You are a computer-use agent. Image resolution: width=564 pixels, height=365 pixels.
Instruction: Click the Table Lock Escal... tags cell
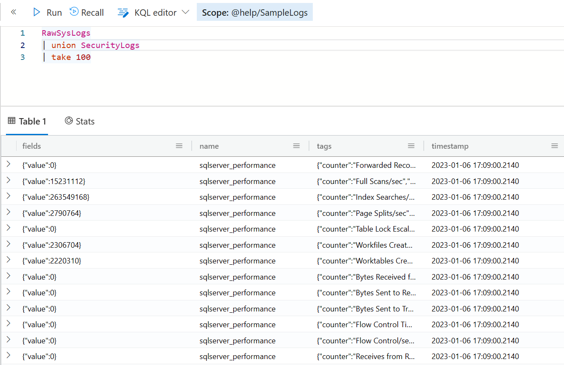point(366,229)
